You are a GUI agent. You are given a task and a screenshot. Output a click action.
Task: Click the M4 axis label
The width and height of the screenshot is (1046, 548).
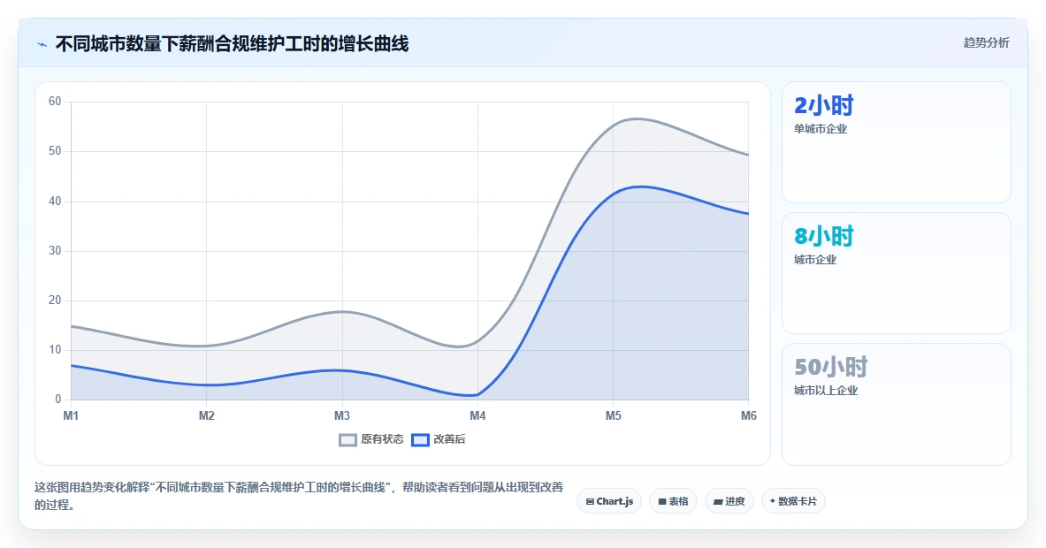[x=477, y=416]
